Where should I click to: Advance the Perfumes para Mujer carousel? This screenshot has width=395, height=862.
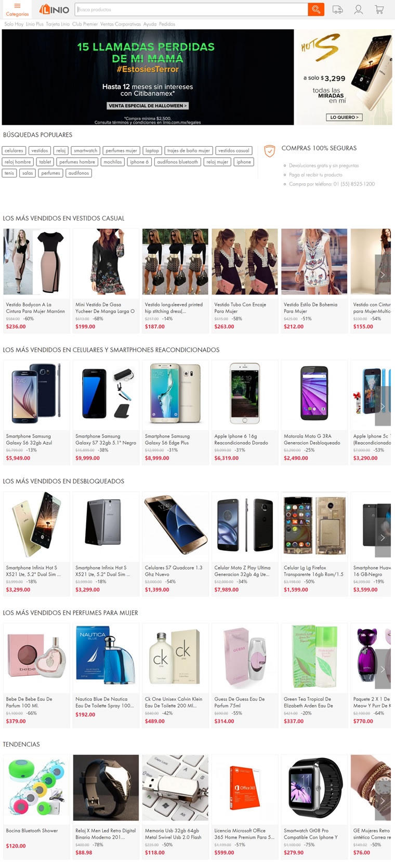click(x=383, y=670)
